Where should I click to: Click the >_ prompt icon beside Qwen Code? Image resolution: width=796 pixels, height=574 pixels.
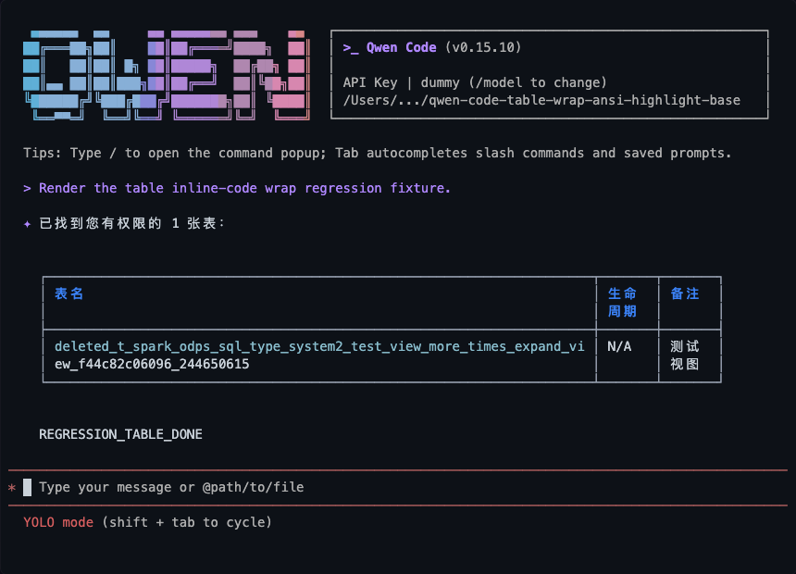[350, 48]
